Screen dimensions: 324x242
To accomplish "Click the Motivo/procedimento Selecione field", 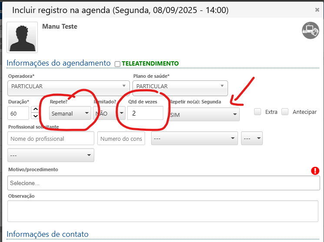I will (x=164, y=183).
